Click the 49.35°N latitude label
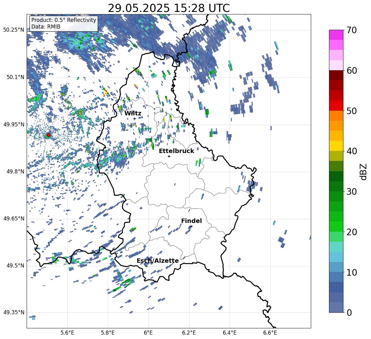The width and height of the screenshot is (371, 339). (14, 312)
